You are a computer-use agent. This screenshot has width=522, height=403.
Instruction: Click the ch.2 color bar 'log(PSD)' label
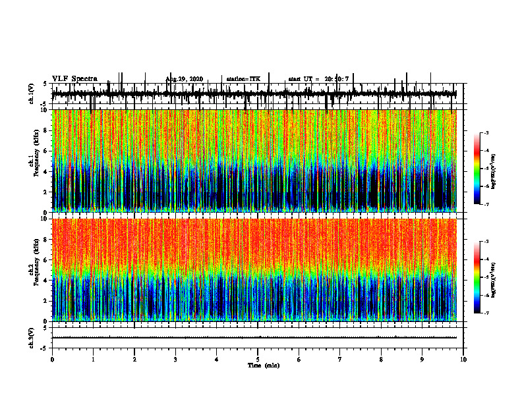493,280
